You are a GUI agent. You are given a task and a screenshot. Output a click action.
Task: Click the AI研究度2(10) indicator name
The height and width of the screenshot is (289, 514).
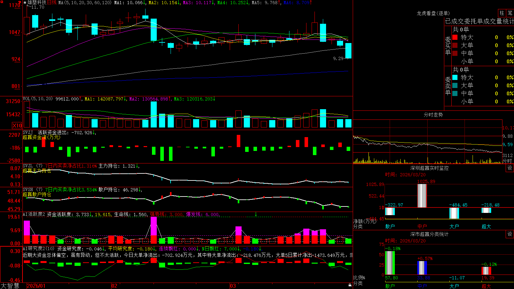[39, 249]
